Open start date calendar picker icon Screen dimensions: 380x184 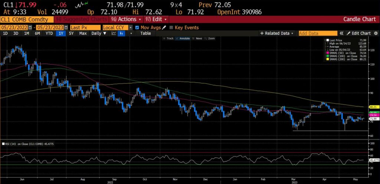(x=30, y=28)
